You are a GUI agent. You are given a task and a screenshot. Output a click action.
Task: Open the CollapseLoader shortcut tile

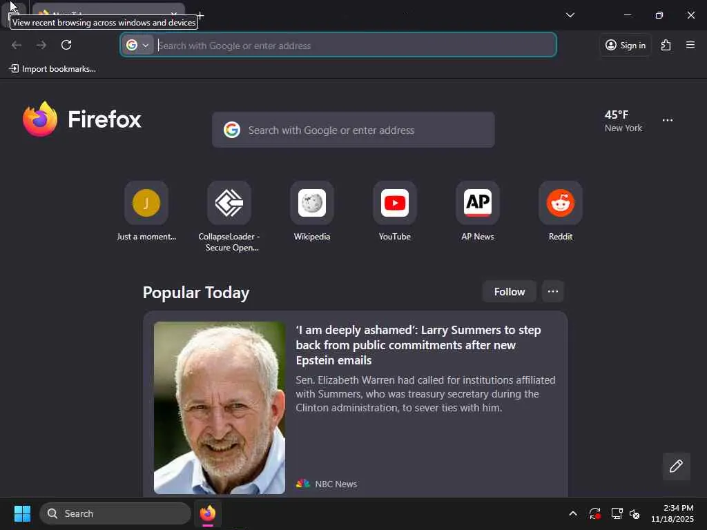pos(229,216)
